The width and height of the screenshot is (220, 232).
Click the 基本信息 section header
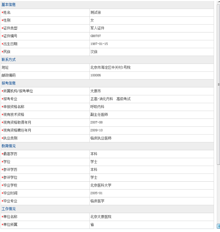point(9,5)
